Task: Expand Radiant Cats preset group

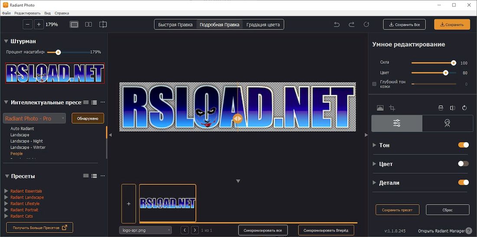Action: [6, 216]
